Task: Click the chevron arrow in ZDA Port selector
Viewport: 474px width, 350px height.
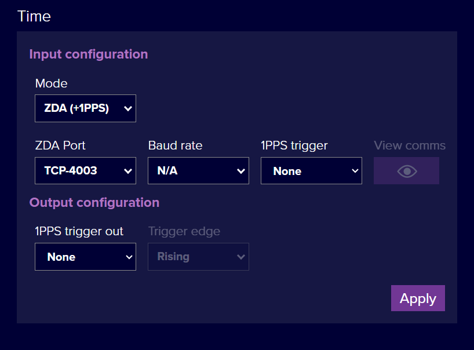Action: [128, 171]
